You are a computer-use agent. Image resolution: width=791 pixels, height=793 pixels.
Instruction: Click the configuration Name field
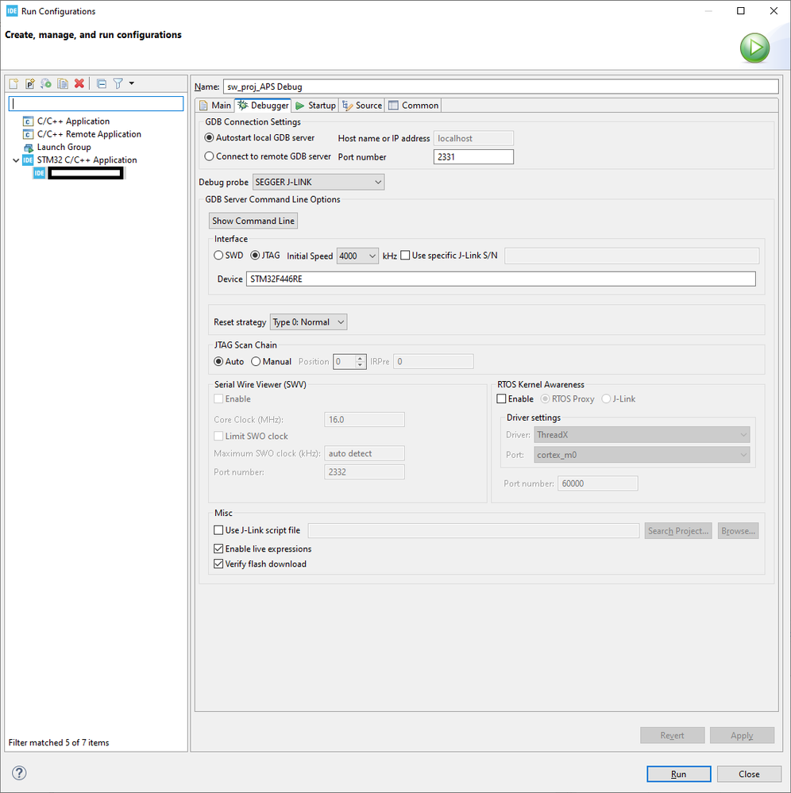500,87
